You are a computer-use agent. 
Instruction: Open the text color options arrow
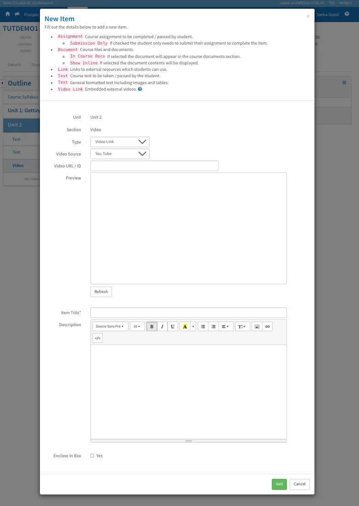[x=193, y=327]
